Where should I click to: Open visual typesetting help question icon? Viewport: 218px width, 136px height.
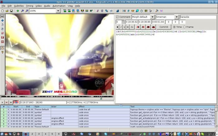[x=2, y=52]
